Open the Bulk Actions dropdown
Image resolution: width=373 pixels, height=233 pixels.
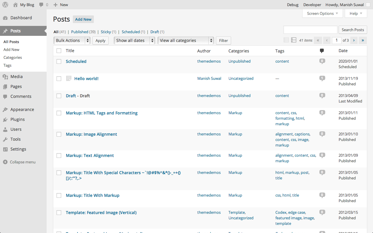[x=72, y=40]
